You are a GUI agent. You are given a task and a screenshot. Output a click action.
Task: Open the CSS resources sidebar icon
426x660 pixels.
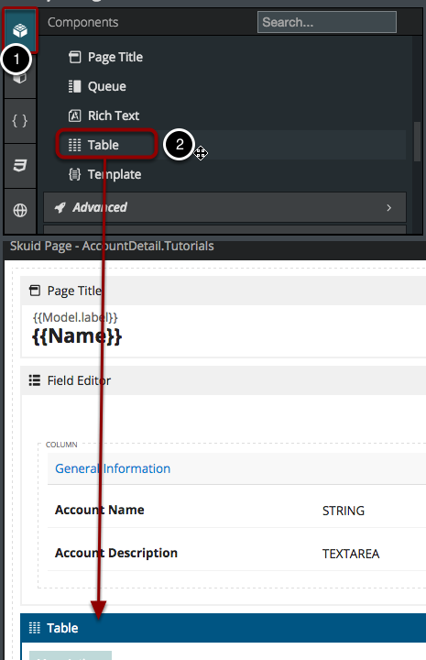[20, 166]
